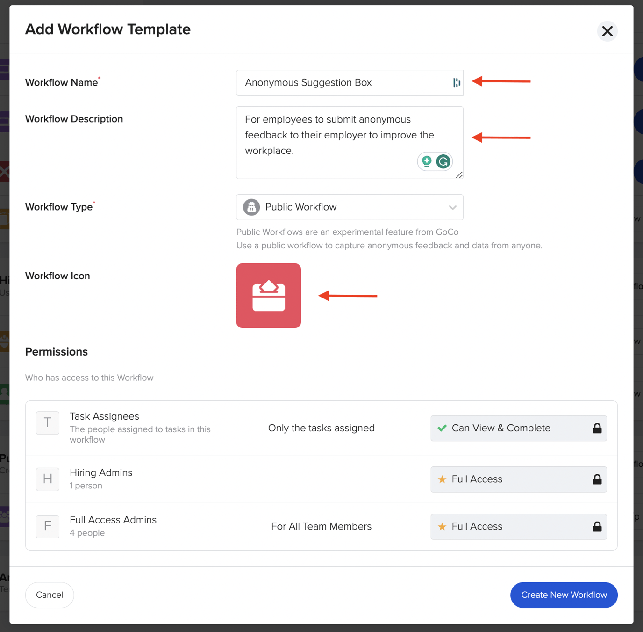Click the lock icon on Can View & Complete

(597, 428)
